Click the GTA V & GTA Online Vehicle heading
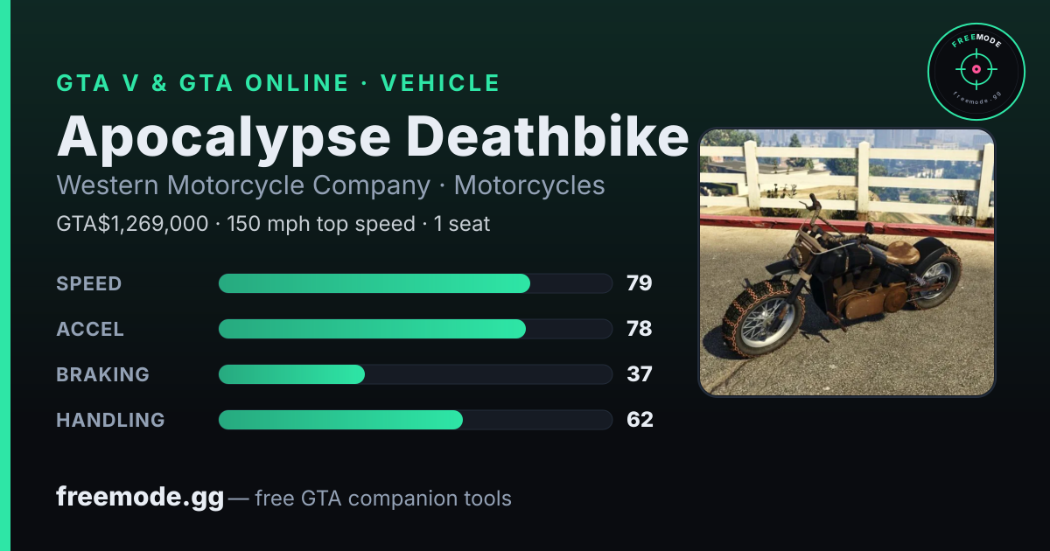This screenshot has width=1050, height=551. 278,83
